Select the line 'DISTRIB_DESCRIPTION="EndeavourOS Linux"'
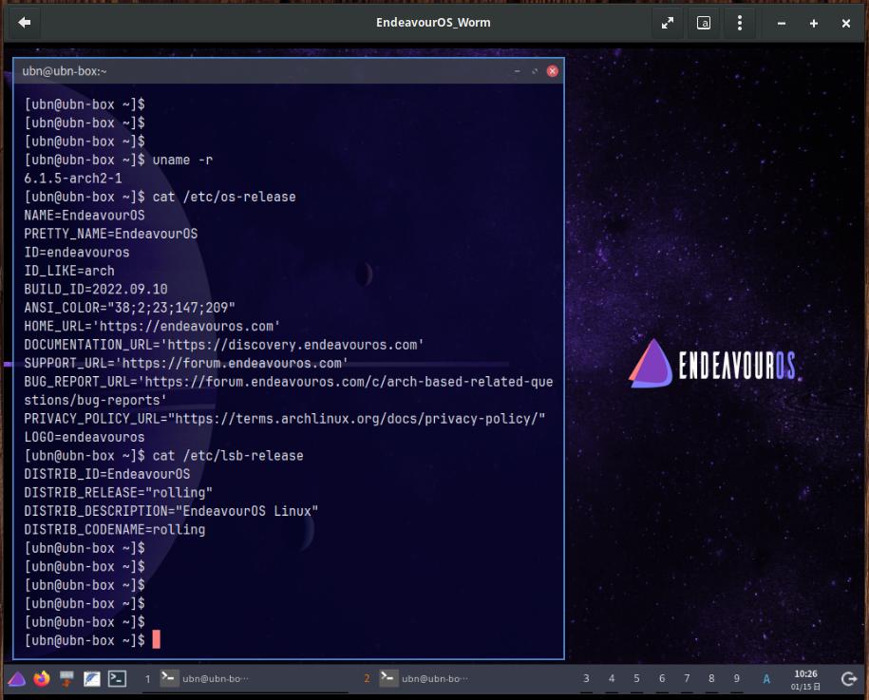Image resolution: width=869 pixels, height=700 pixels. click(x=171, y=511)
